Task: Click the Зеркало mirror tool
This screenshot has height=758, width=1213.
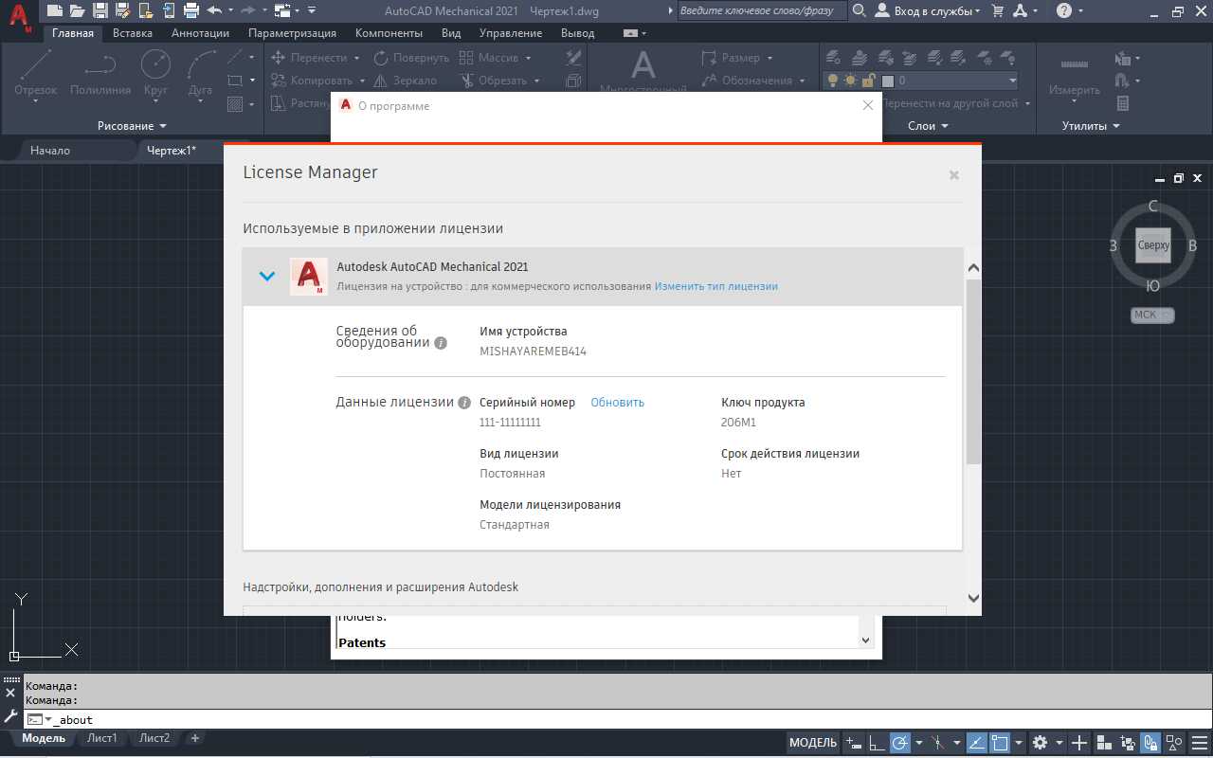Action: [405, 81]
